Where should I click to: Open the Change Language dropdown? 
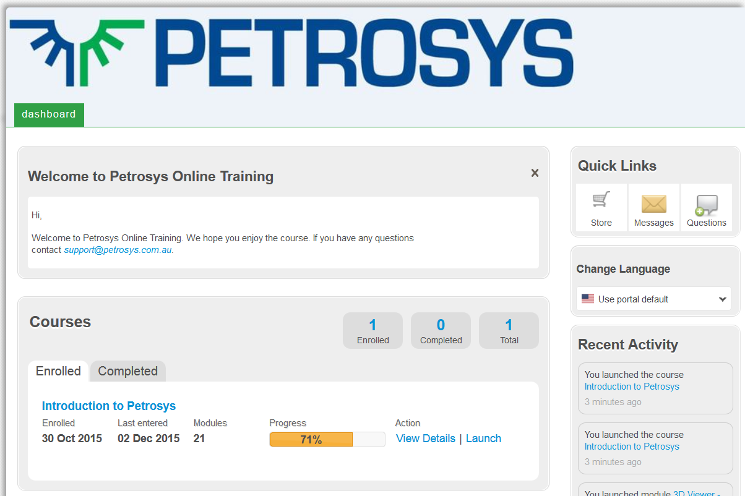point(653,299)
